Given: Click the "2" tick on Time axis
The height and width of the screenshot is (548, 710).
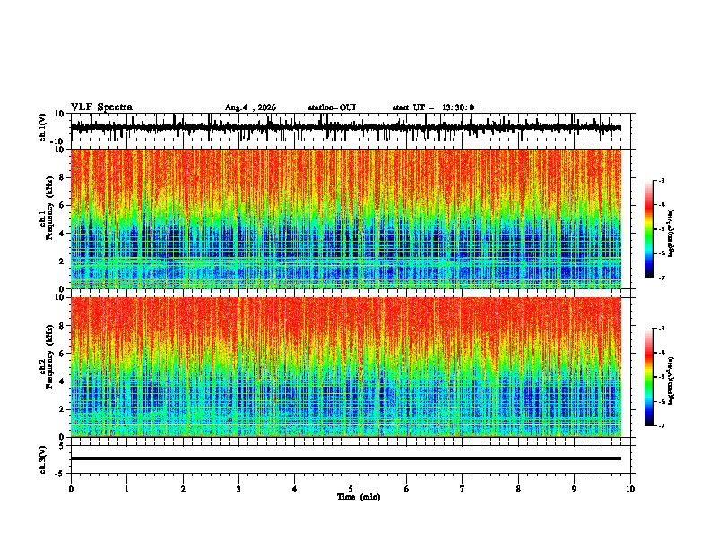Looking at the screenshot, I should tap(183, 489).
